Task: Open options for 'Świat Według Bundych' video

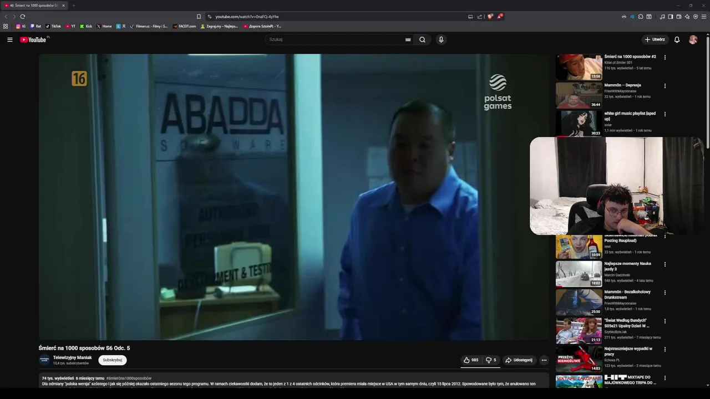Action: point(665,321)
